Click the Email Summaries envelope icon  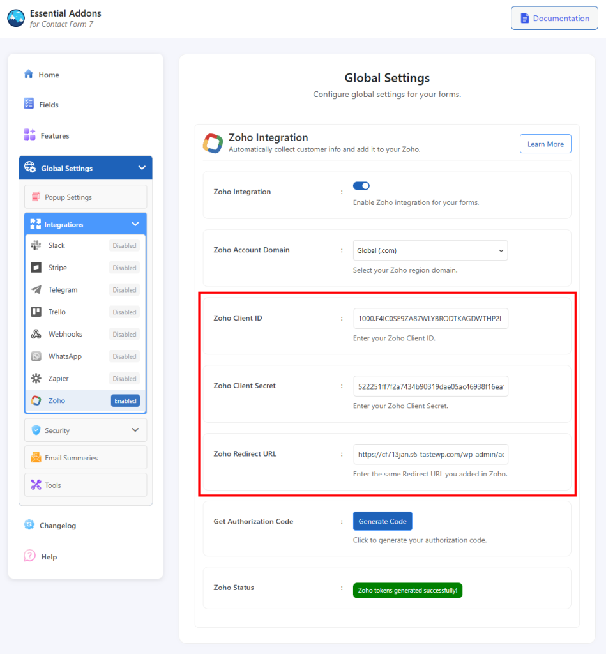click(x=36, y=457)
